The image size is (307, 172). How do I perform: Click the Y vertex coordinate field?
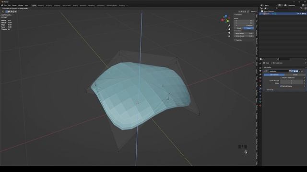point(244,23)
